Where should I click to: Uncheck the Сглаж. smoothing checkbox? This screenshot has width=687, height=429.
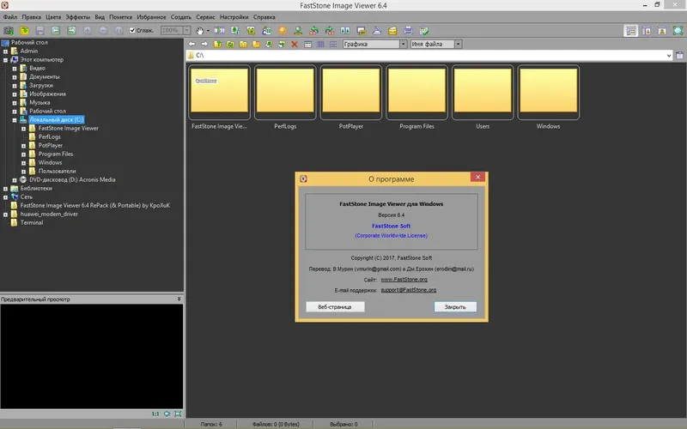point(132,30)
